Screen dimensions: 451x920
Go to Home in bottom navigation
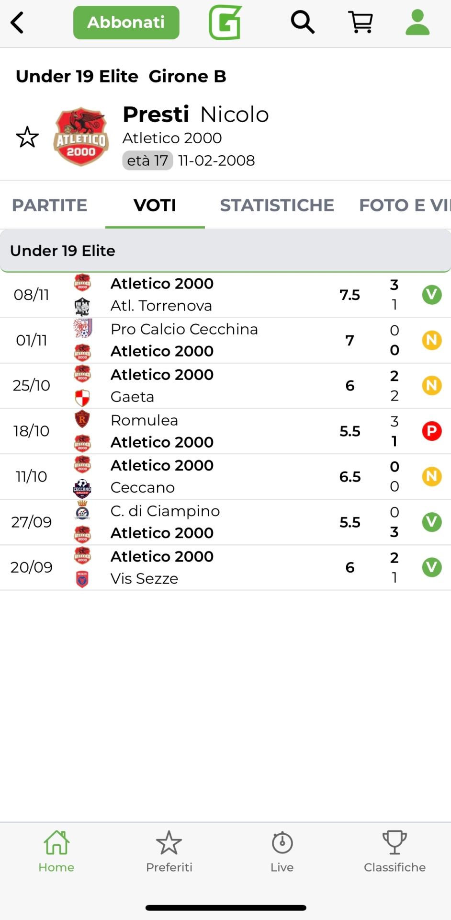pos(56,851)
